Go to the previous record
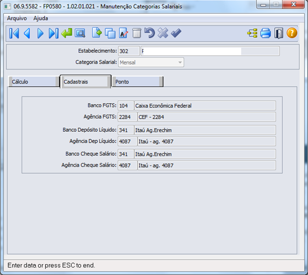Screen dimensions: 308x275 [x=27, y=33]
